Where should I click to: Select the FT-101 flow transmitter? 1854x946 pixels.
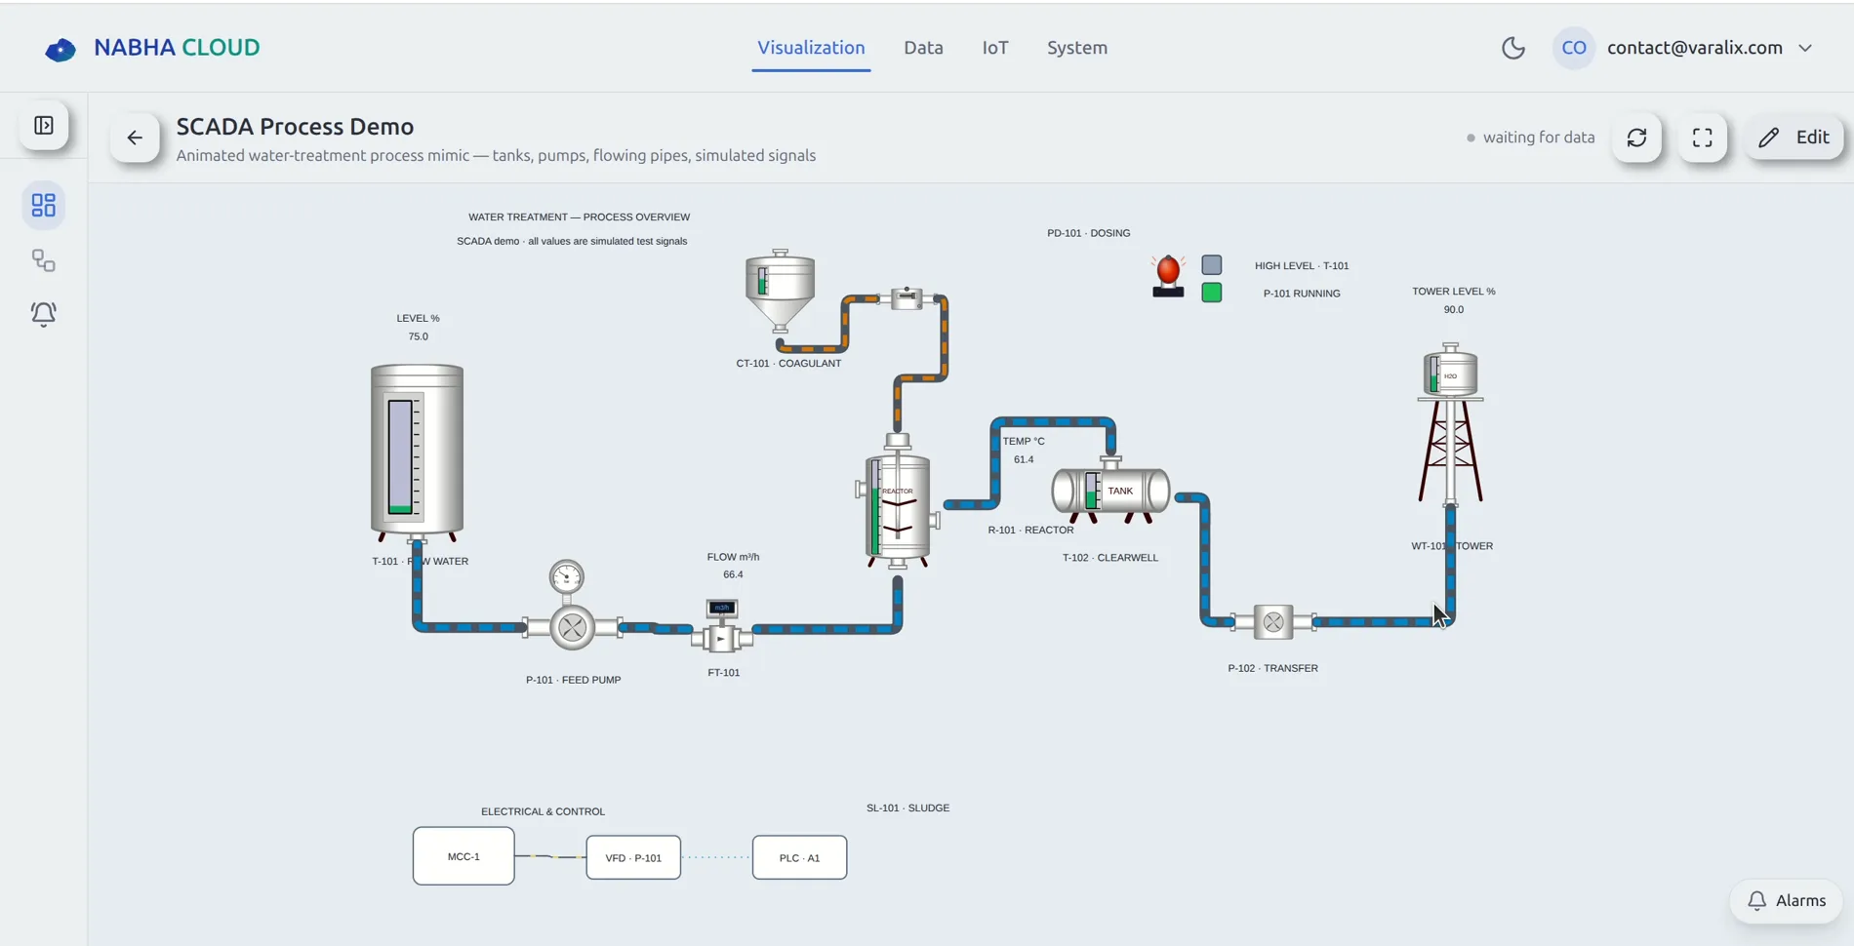pyautogui.click(x=722, y=625)
